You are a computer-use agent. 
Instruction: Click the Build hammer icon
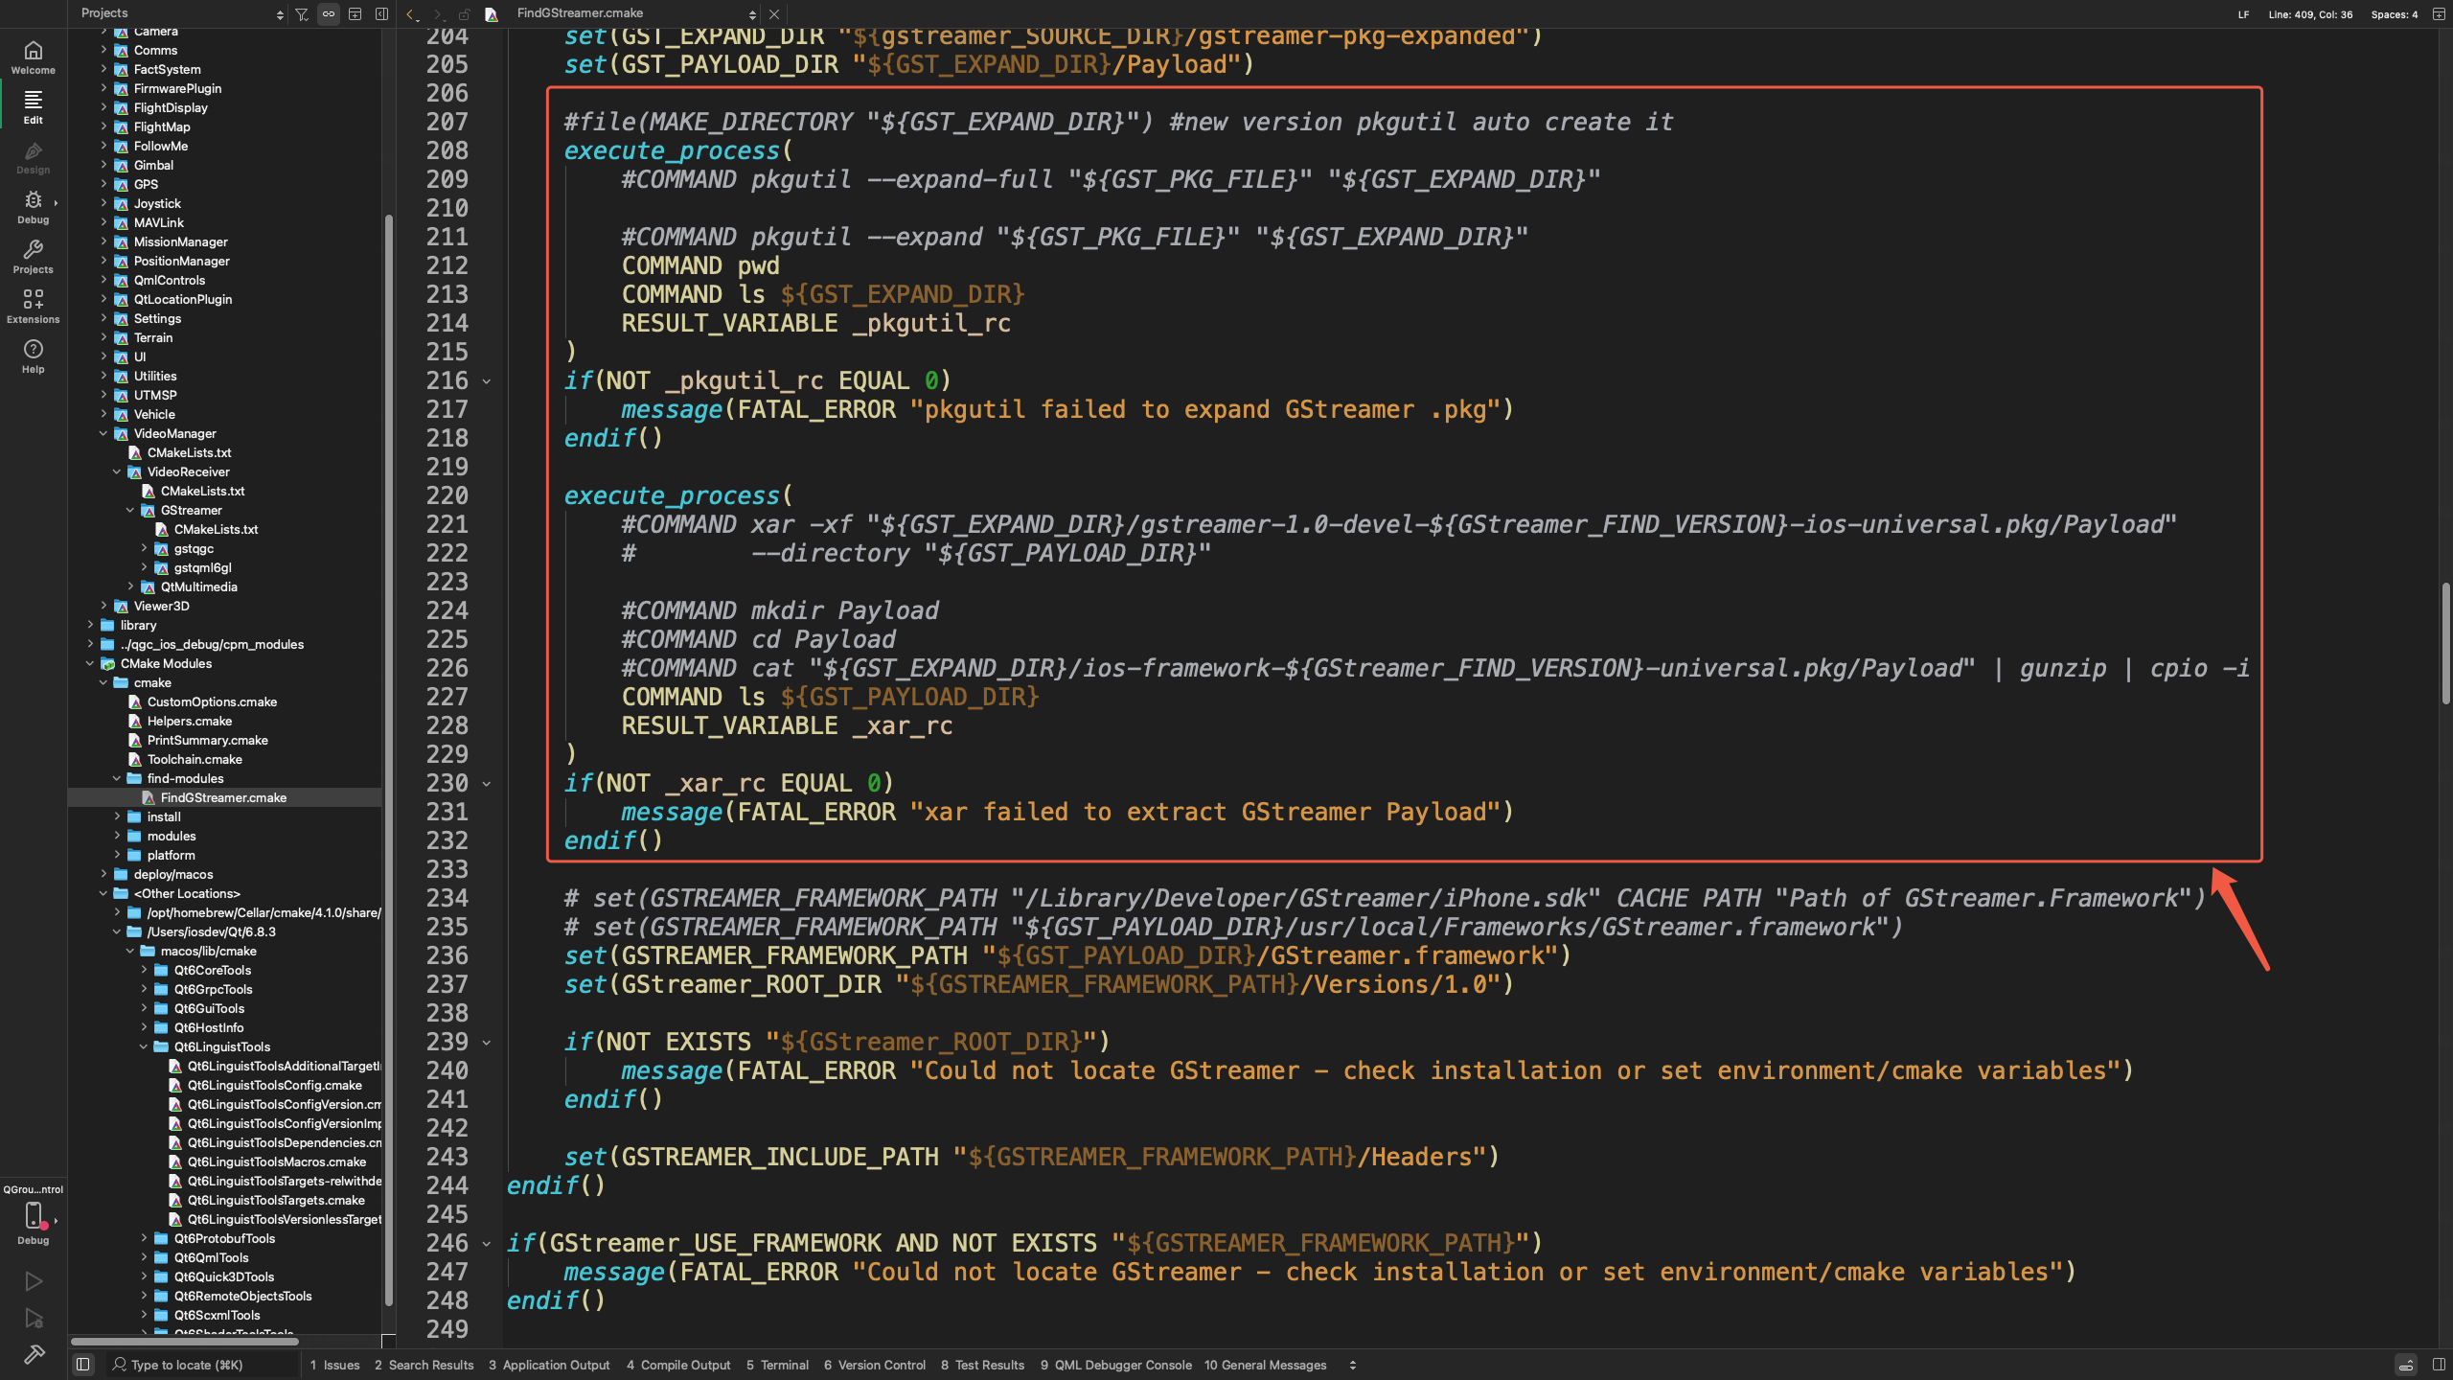coord(33,1353)
